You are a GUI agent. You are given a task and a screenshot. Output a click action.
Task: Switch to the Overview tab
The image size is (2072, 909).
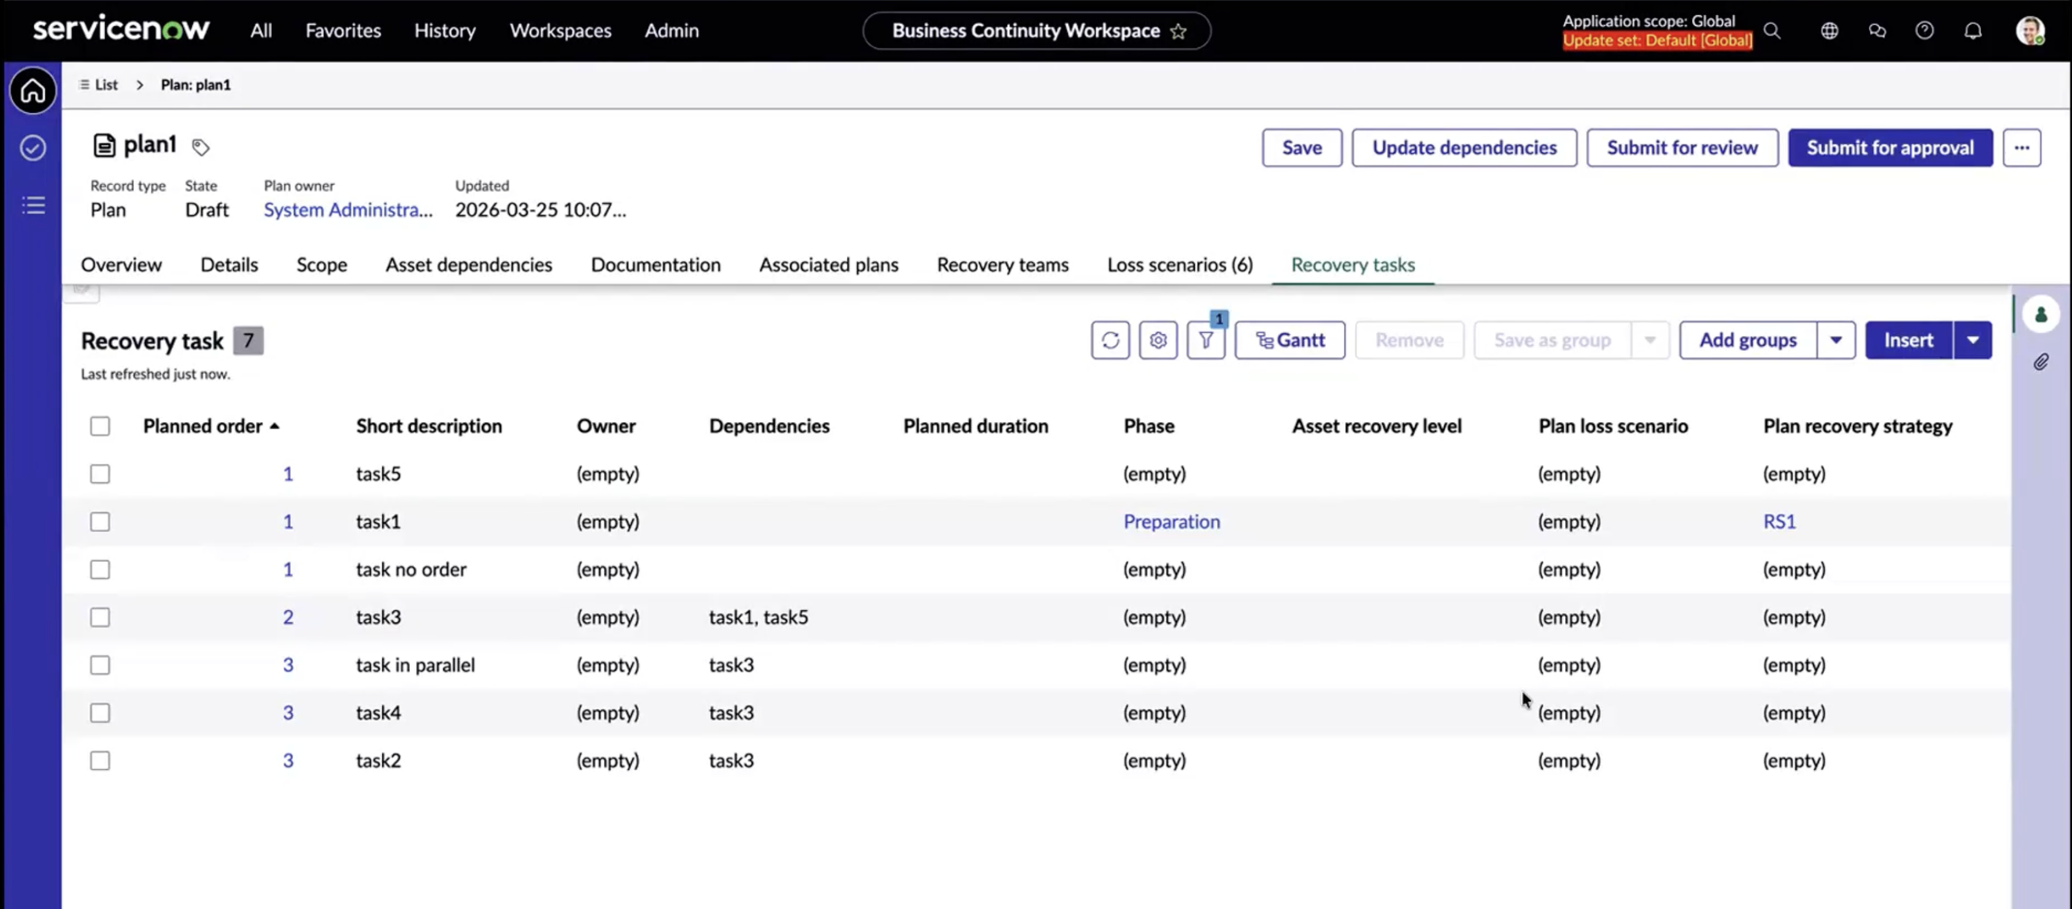(122, 264)
